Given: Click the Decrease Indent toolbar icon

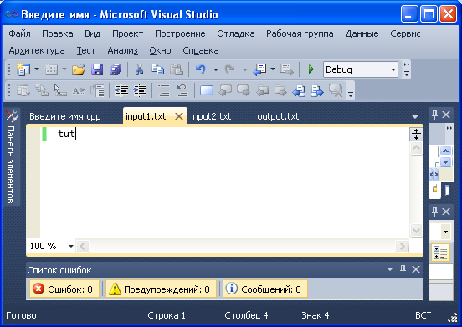Looking at the screenshot, I should (121, 90).
